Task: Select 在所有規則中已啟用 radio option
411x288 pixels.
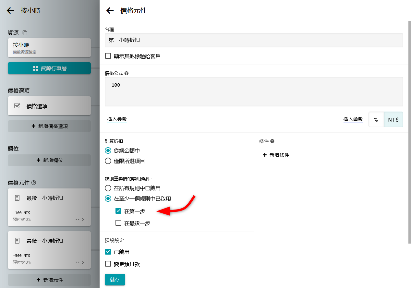Action: click(108, 188)
